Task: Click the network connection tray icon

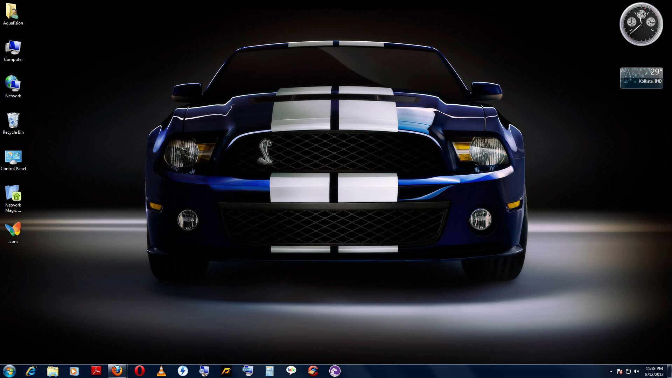Action: tap(628, 371)
